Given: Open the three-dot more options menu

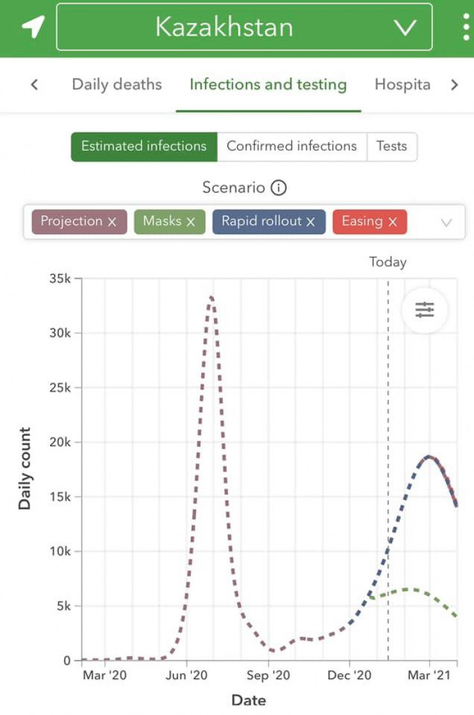Looking at the screenshot, I should click(466, 27).
